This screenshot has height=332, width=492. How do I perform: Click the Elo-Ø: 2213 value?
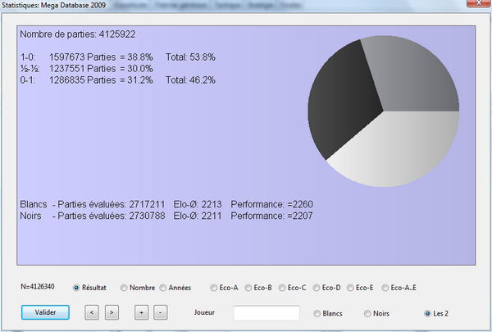point(198,204)
